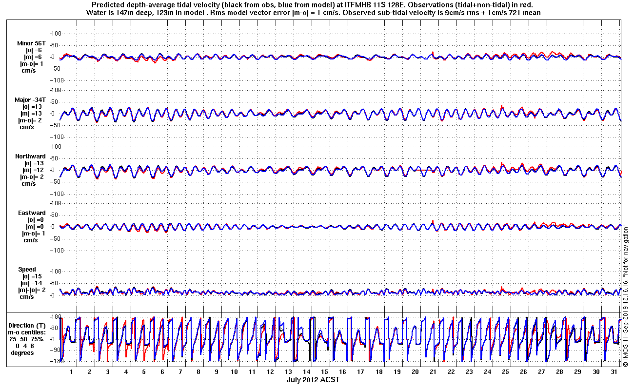The image size is (634, 390).
Task: Select the "Major -34T" panel label
Action: (x=30, y=99)
